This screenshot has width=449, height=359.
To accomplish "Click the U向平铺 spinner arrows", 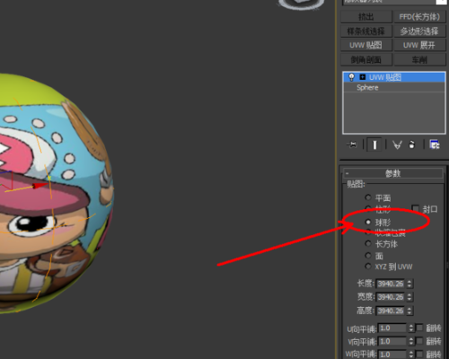I will 411,328.
